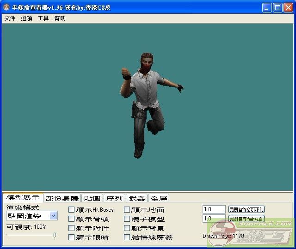Toggle the 結構線覆蓋 checkbox
The height and width of the screenshot is (249, 296).
pyautogui.click(x=127, y=237)
